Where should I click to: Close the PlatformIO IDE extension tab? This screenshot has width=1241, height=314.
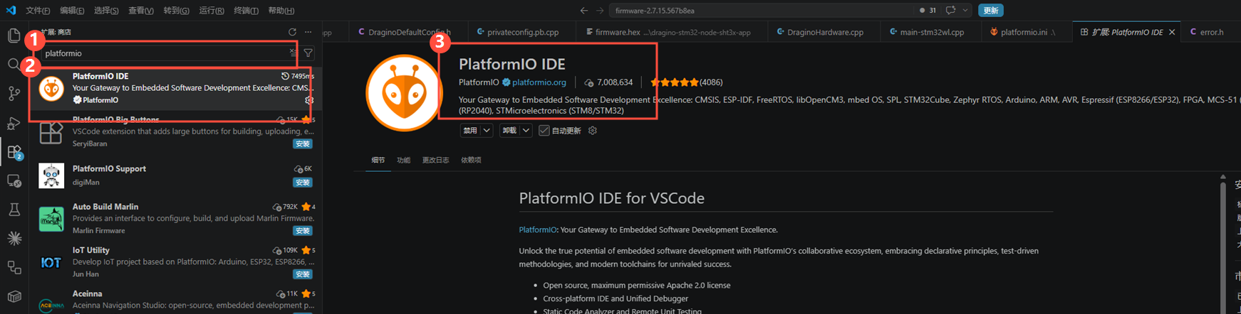tap(1172, 32)
